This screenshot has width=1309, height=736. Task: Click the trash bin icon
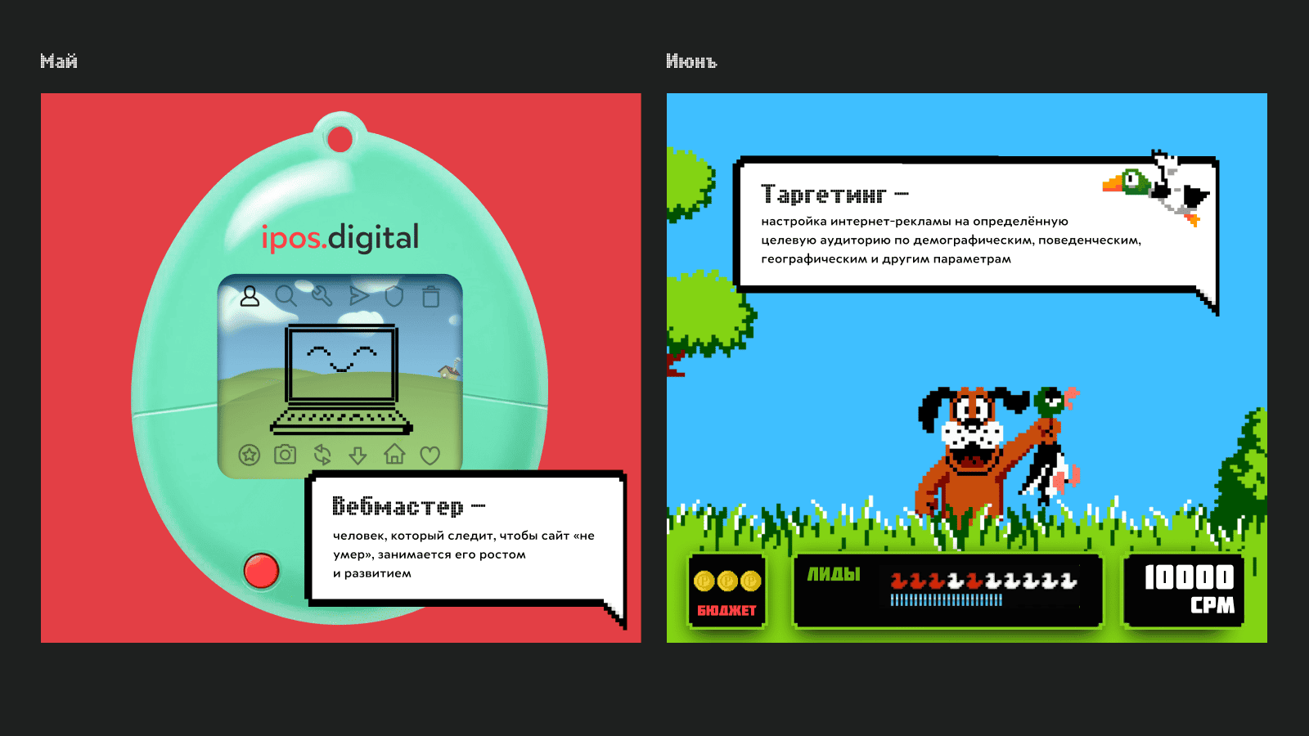click(431, 297)
